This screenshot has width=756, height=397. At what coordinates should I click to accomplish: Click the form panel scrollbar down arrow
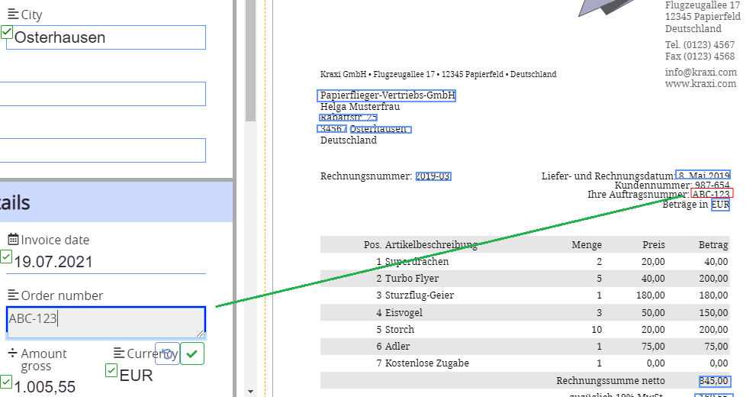pyautogui.click(x=250, y=391)
